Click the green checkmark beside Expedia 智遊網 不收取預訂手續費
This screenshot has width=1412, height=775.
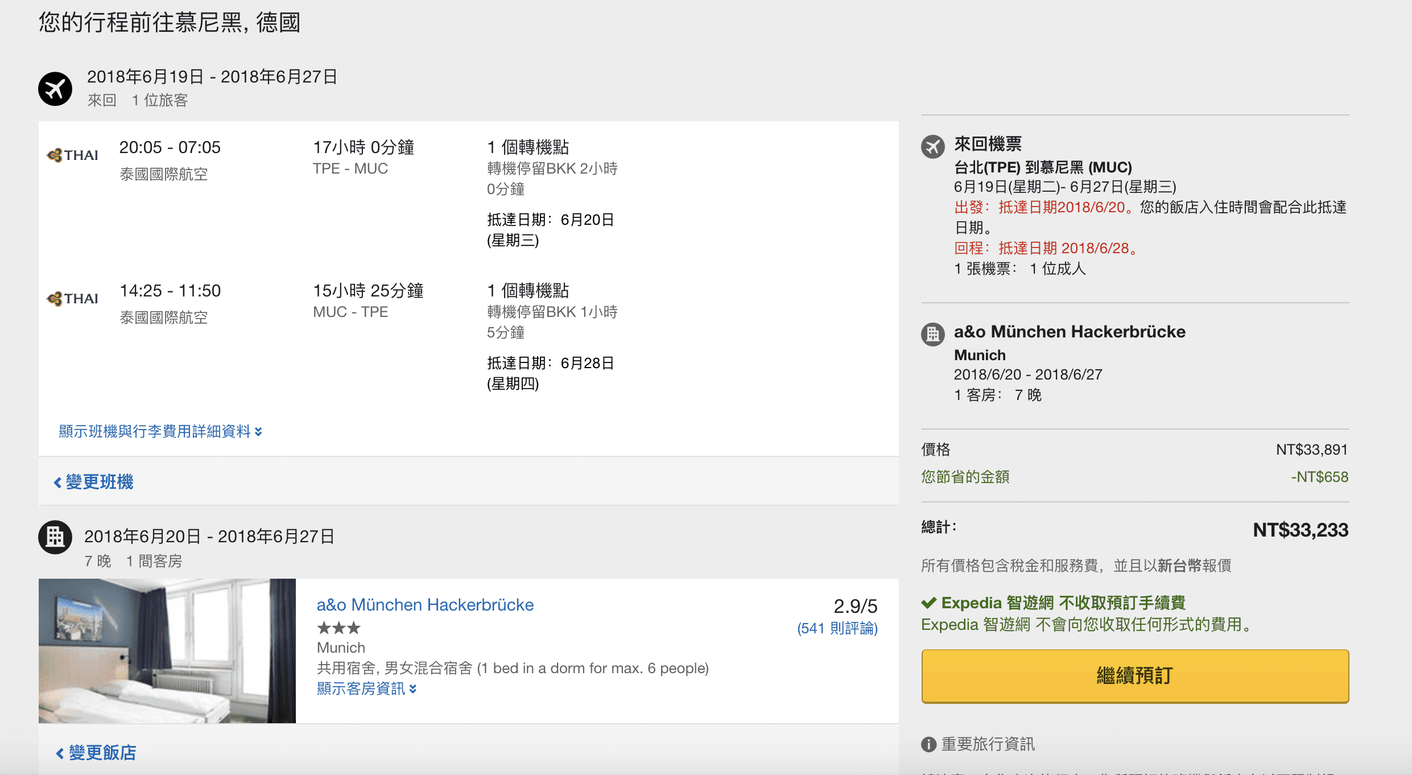(x=929, y=603)
